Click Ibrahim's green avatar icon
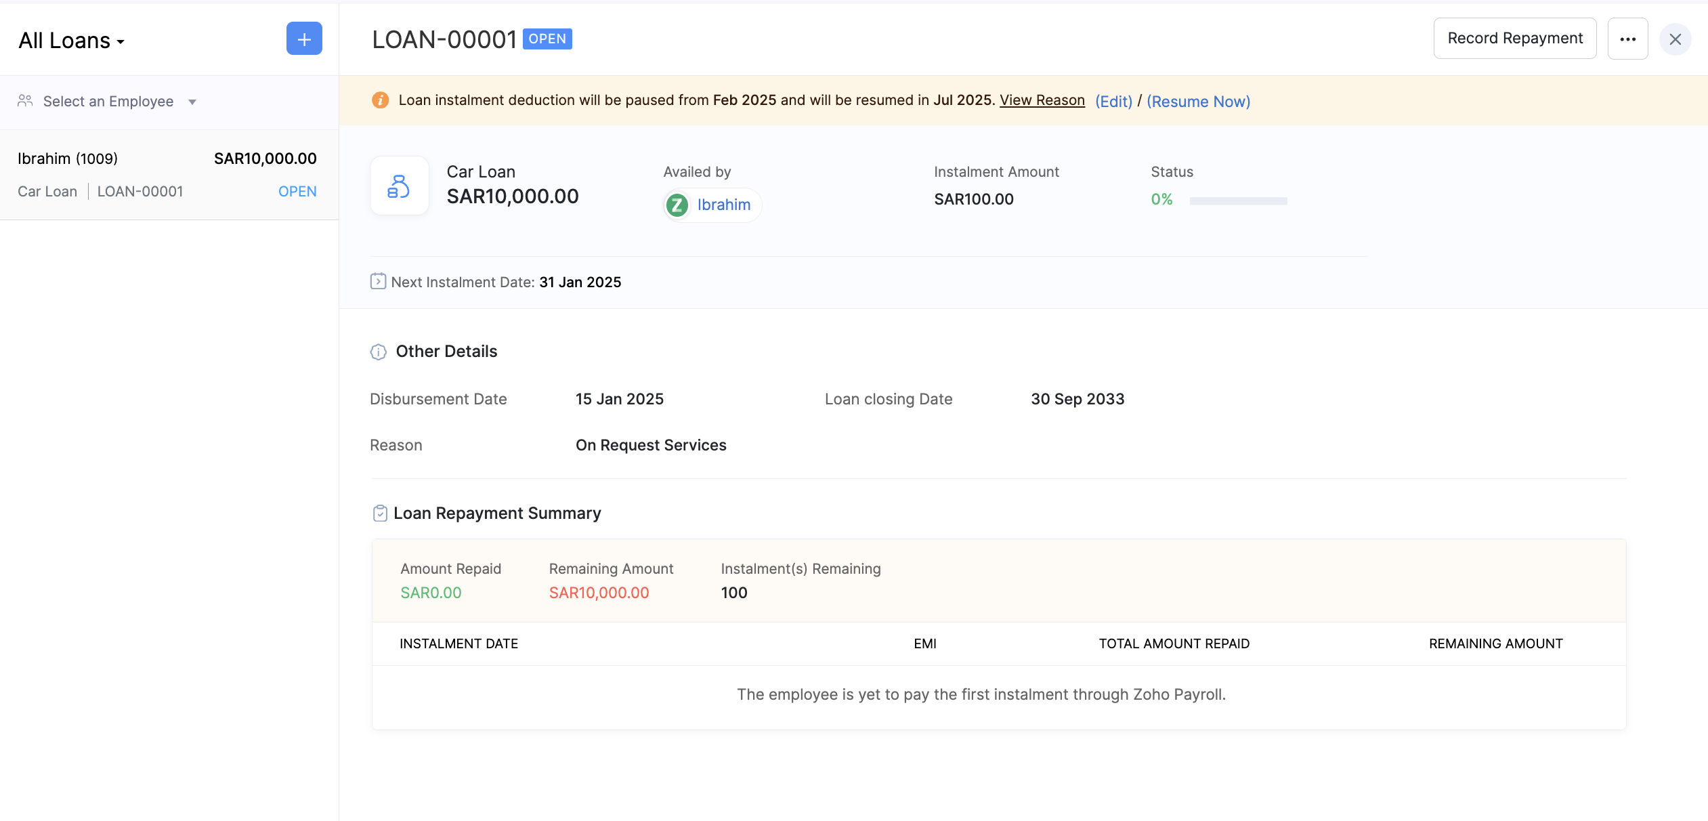 (677, 205)
